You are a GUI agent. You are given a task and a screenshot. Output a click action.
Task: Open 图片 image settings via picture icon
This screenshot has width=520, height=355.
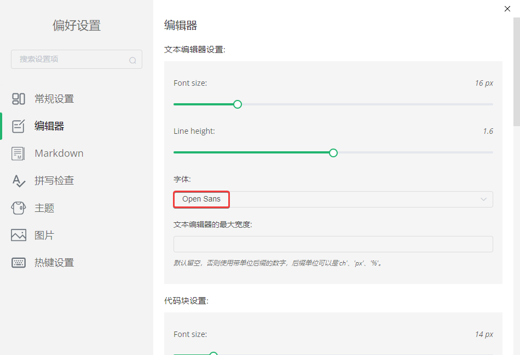click(x=19, y=235)
